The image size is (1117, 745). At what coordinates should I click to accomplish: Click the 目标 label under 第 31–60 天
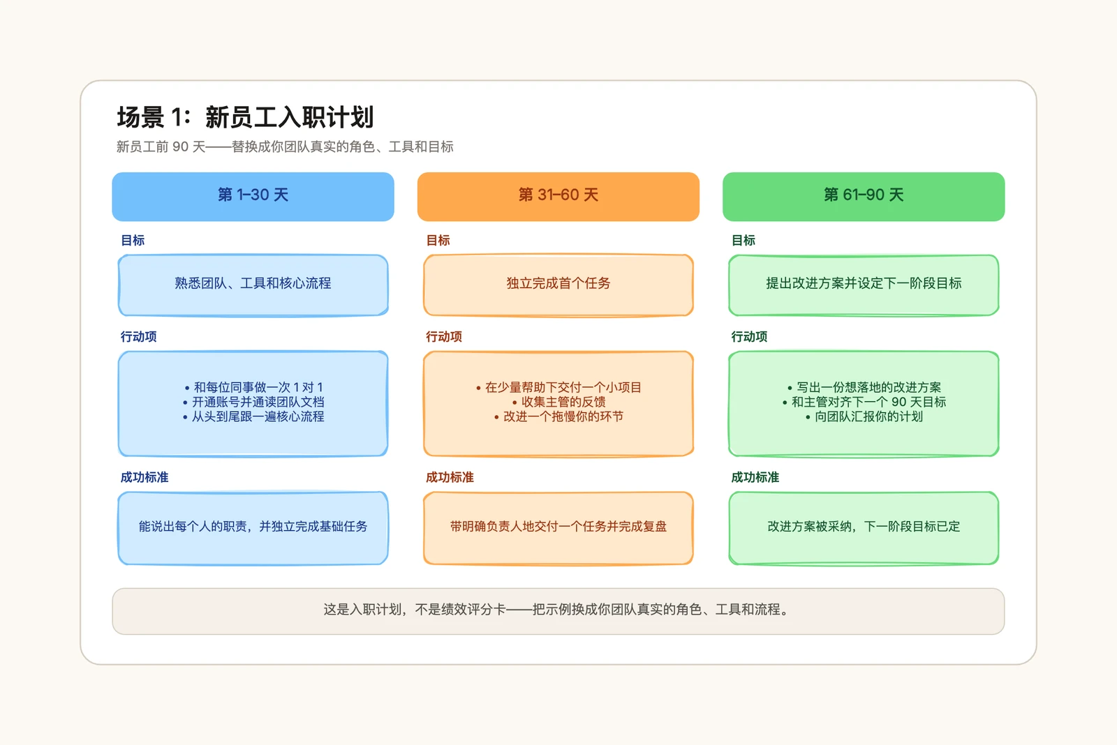click(438, 241)
